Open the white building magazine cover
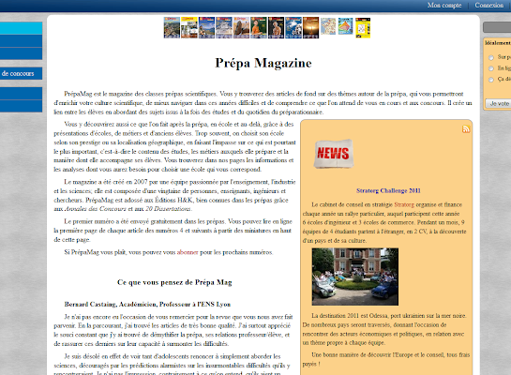This screenshot has width=511, height=375. tap(224, 28)
